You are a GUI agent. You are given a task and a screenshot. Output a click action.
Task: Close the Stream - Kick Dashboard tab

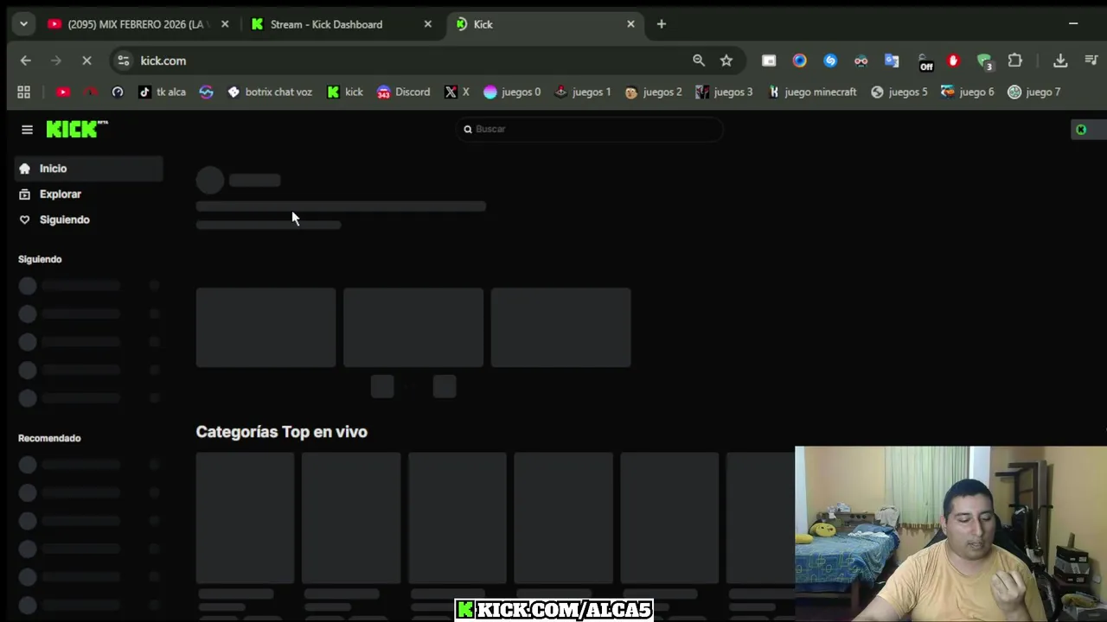click(x=427, y=24)
